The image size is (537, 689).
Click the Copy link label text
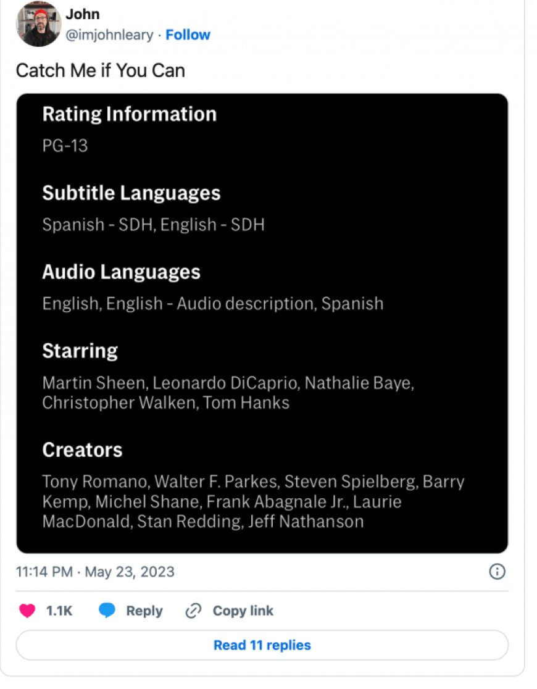tap(243, 611)
